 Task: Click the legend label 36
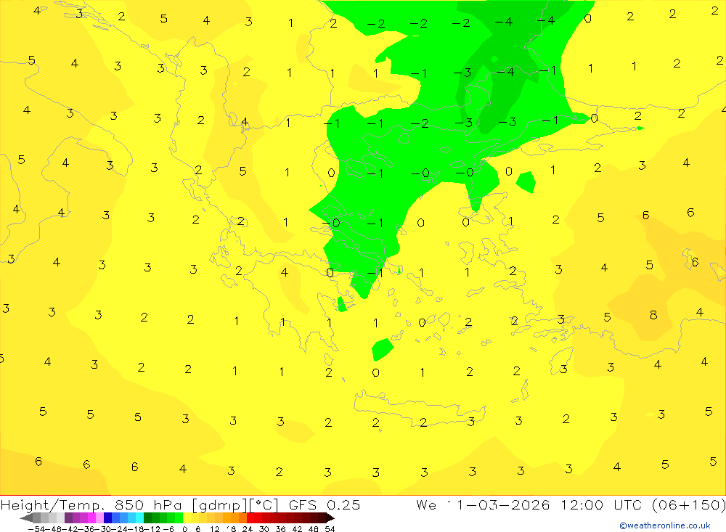280,529
